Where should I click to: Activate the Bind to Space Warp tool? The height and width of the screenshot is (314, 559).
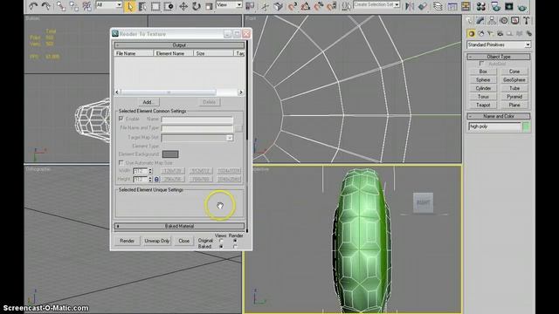pyautogui.click(x=87, y=6)
